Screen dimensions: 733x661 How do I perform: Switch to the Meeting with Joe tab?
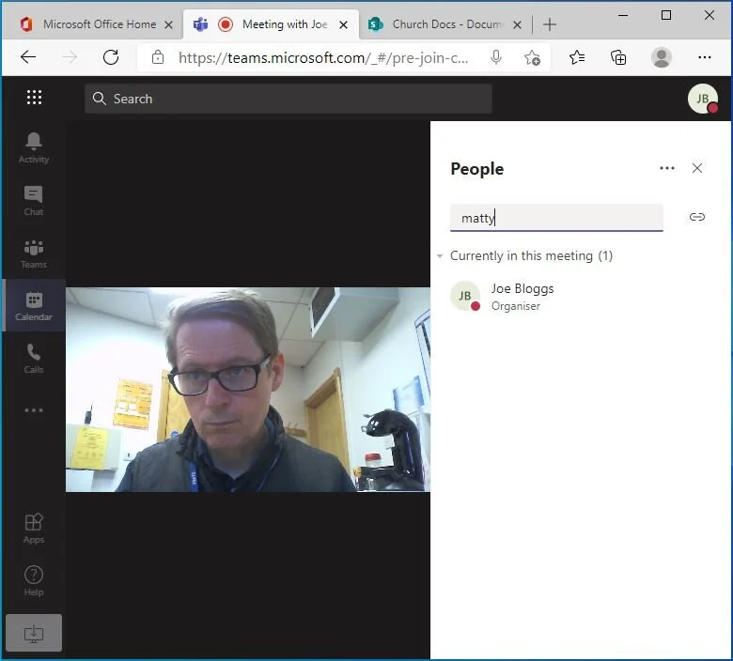click(x=271, y=24)
